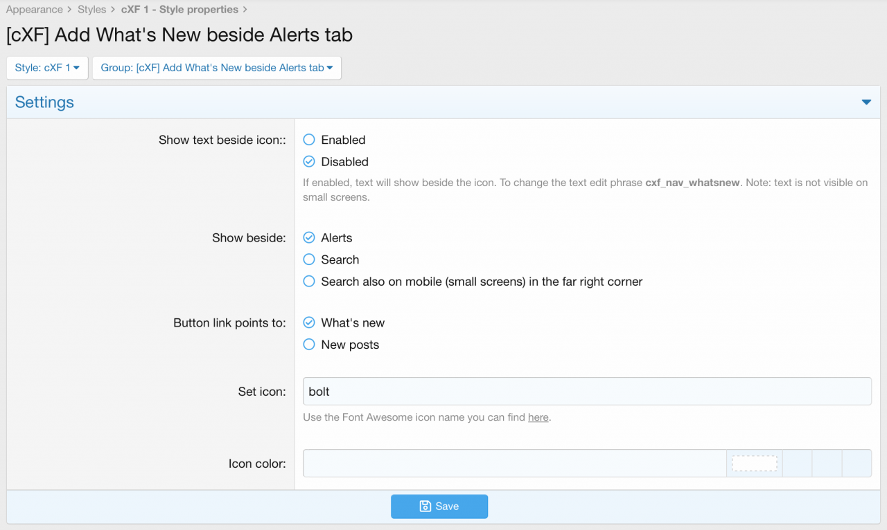Click the Icon color text field
887x530 pixels.
[514, 464]
